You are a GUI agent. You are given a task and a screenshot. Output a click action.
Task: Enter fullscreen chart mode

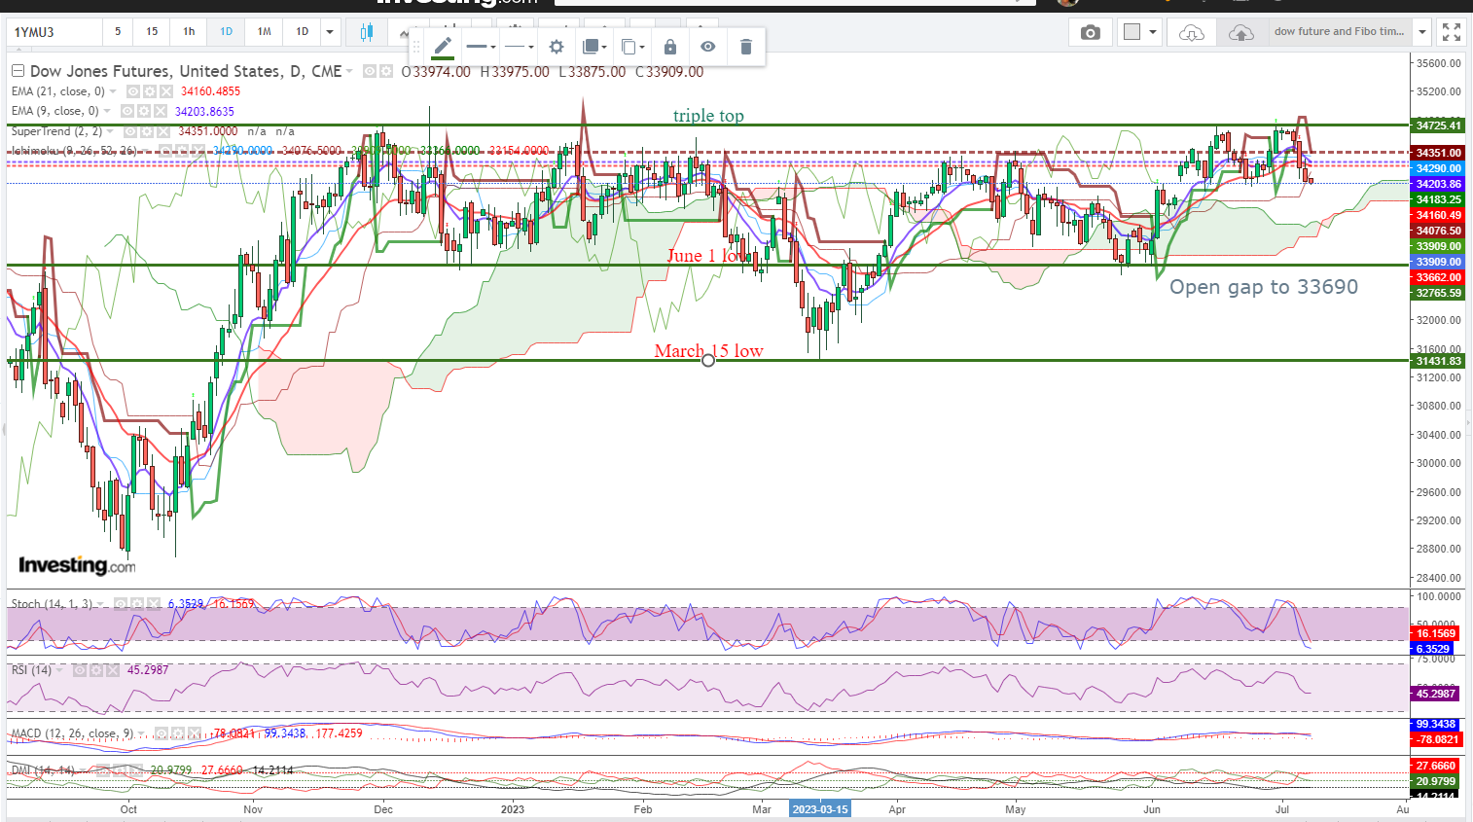[x=1452, y=32]
